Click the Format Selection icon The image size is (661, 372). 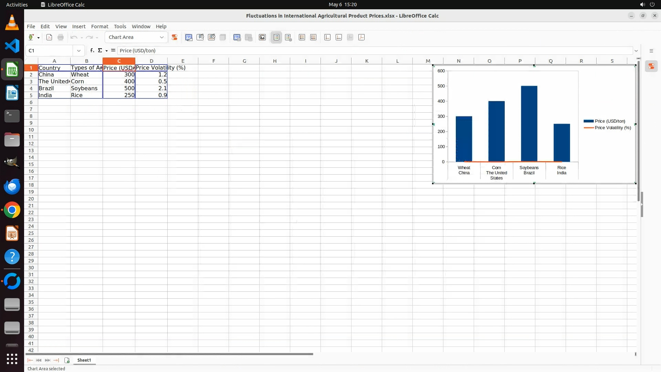[x=175, y=37]
